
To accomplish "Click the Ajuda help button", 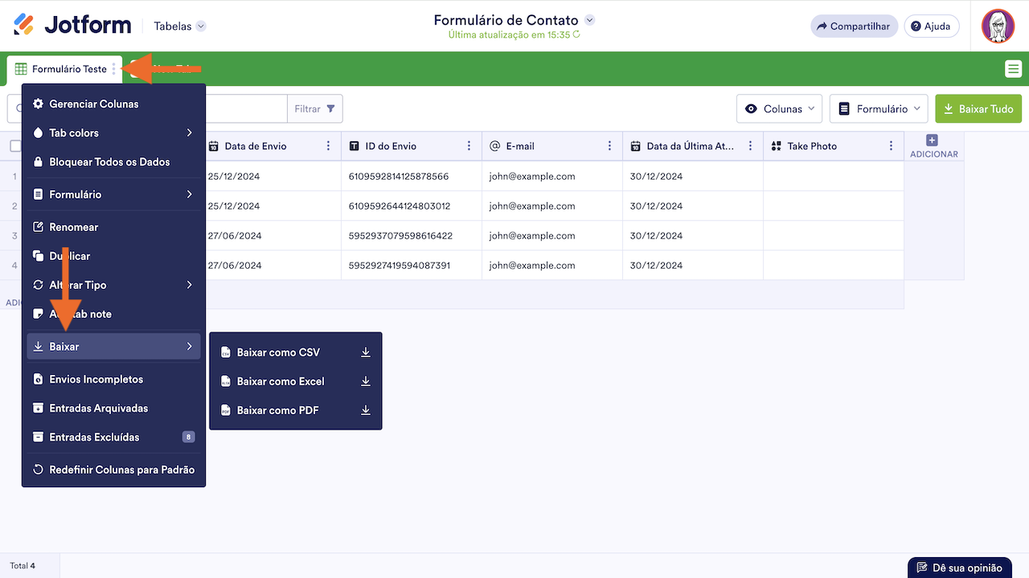I will [x=932, y=26].
